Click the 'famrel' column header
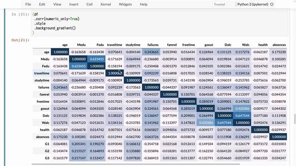 [x=172, y=45]
